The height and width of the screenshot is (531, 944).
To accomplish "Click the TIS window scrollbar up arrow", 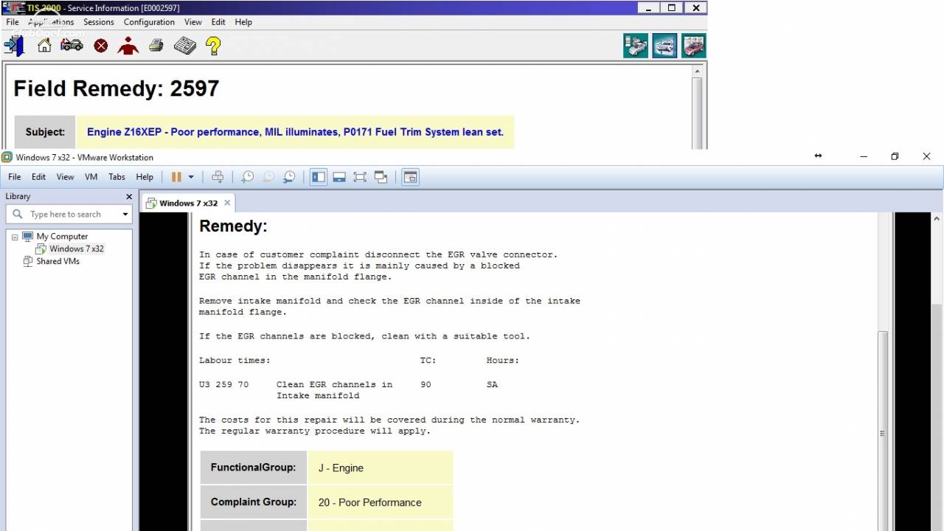I will [697, 71].
